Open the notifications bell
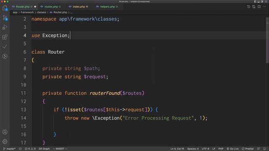This screenshot has width=269, height=151. point(264,149)
